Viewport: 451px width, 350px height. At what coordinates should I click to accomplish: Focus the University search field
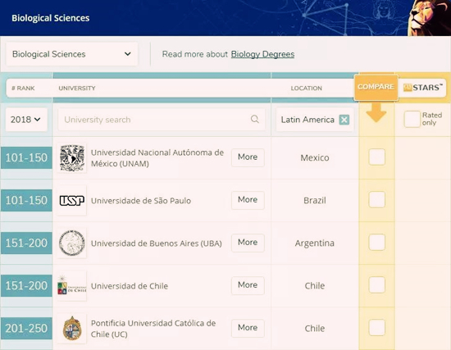pos(162,120)
